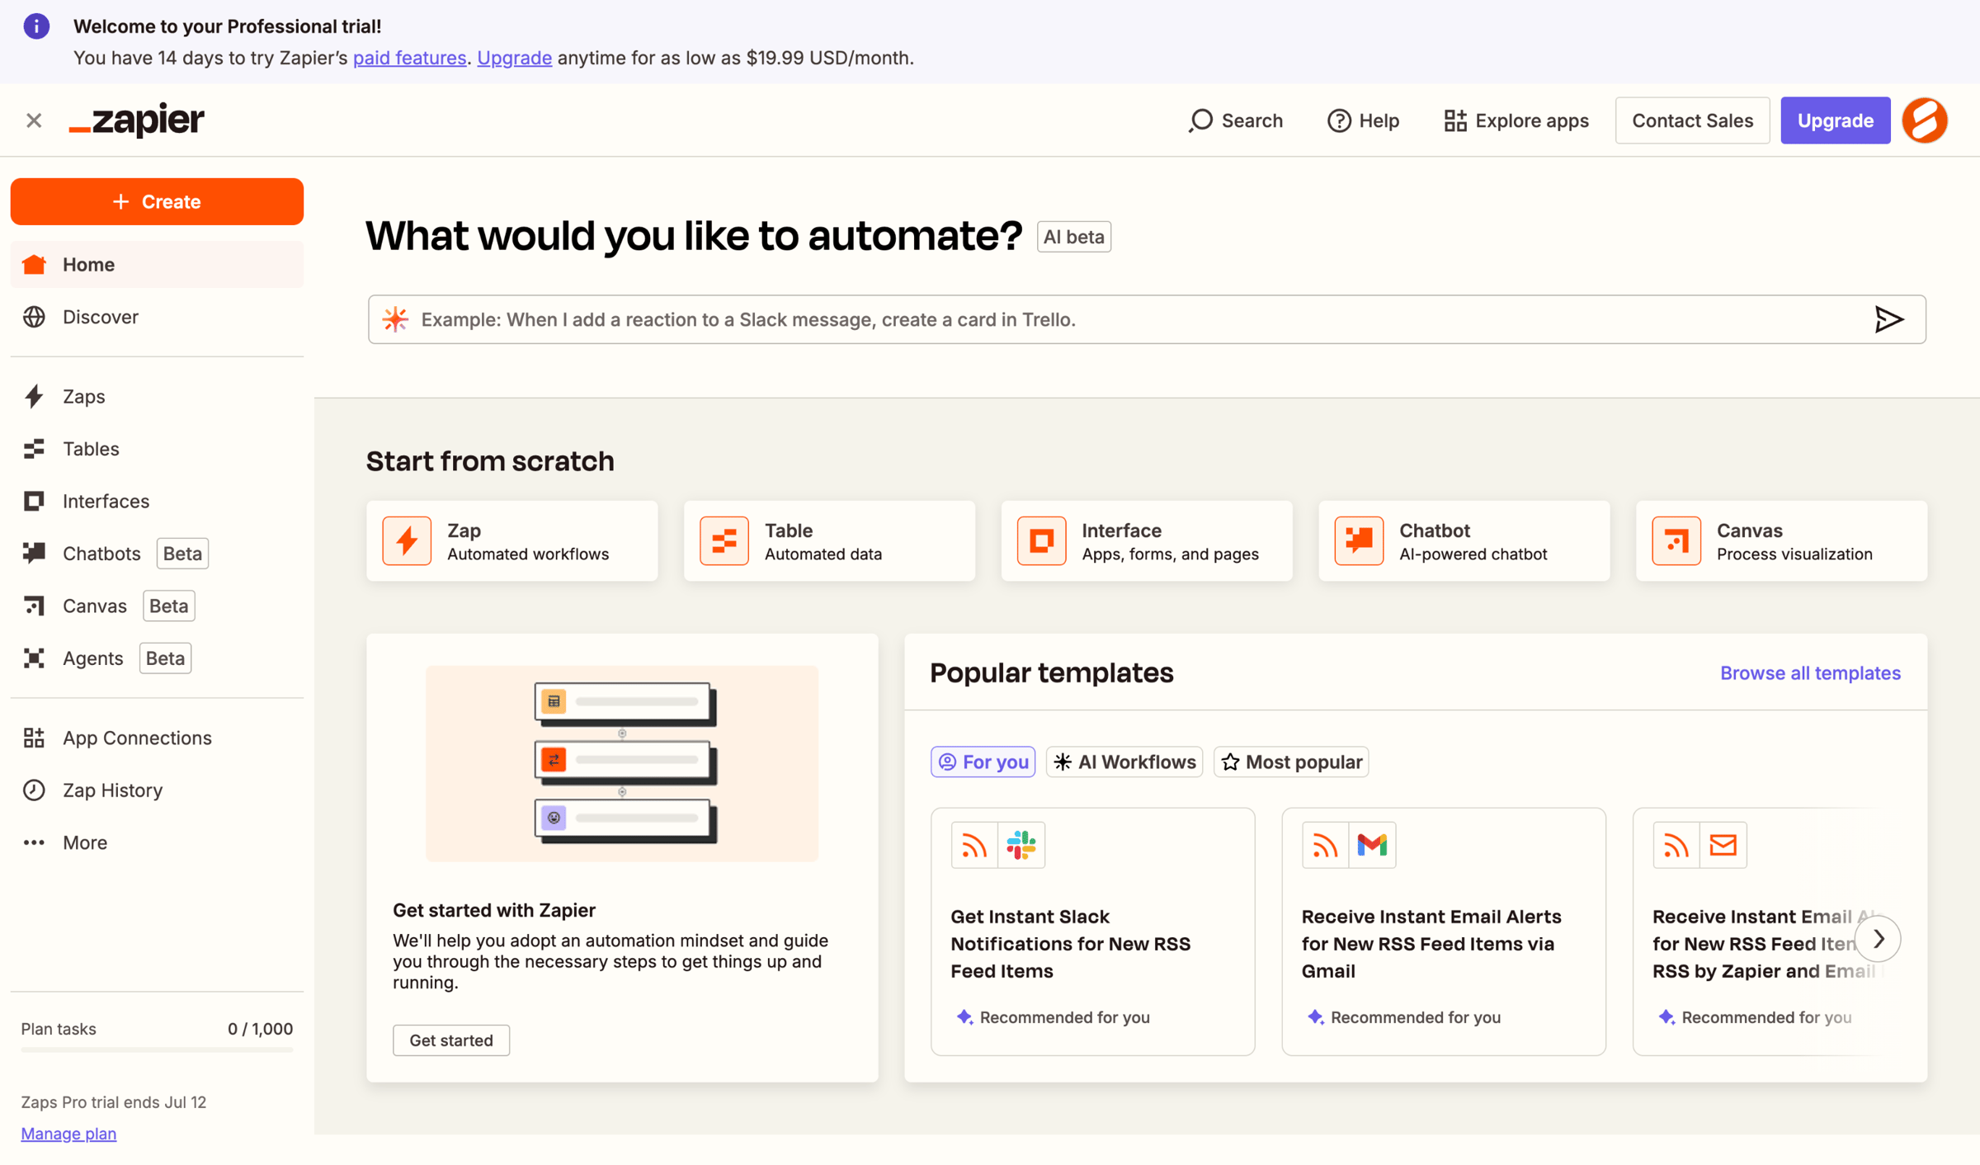The height and width of the screenshot is (1165, 1980).
Task: Go to Home in the sidebar
Action: 157,264
